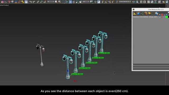
Task: Open Render Setup teapot icon
Action: (x=163, y=2)
